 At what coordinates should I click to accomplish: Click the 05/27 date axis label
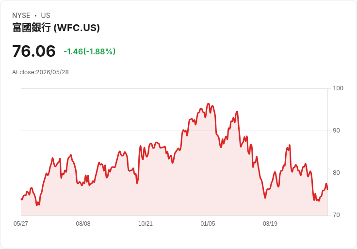coord(21,223)
